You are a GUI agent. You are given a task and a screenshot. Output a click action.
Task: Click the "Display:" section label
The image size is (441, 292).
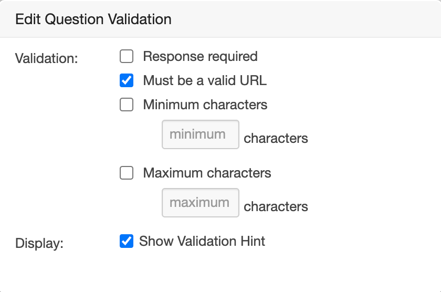(39, 244)
